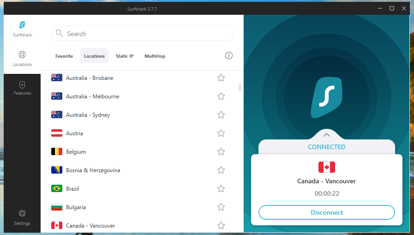Click the Disconnect button
The image size is (414, 235).
coord(327,212)
